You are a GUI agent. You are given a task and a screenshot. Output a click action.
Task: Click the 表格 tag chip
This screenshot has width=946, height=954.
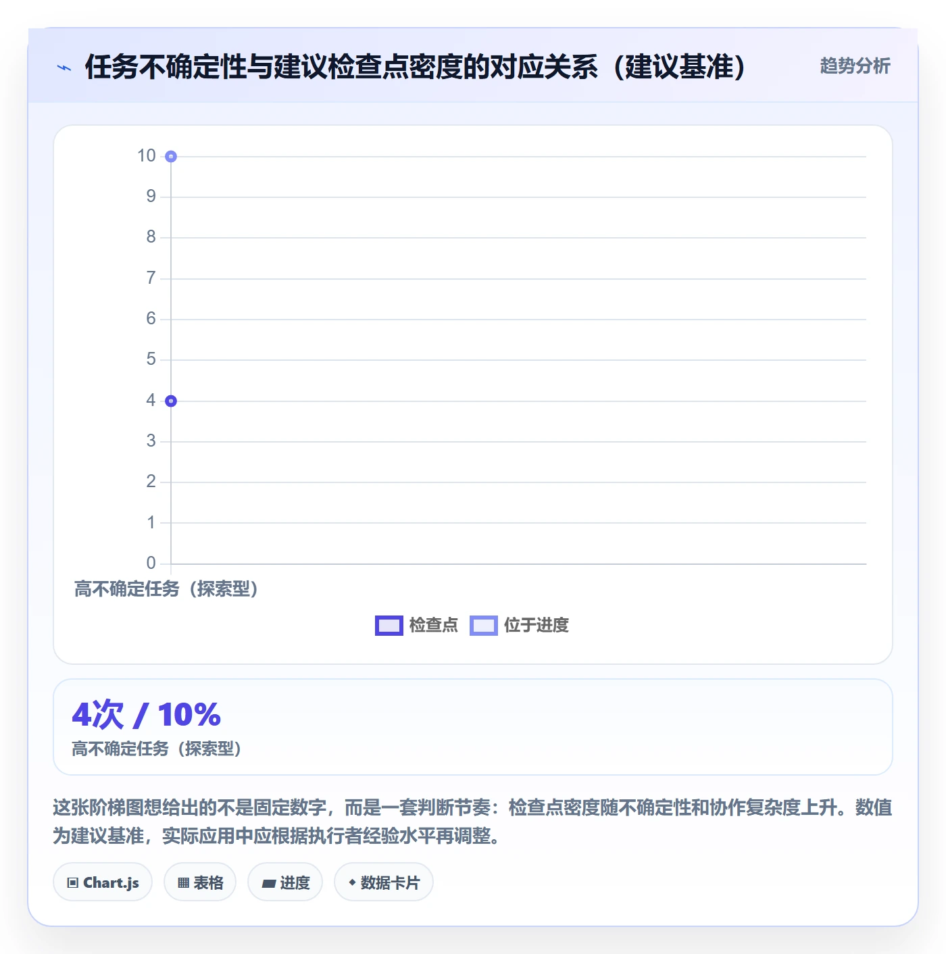coord(200,882)
